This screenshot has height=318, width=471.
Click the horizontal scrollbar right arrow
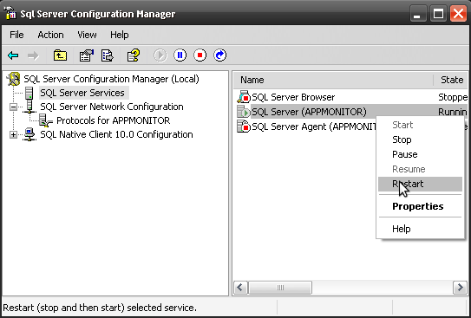point(460,288)
